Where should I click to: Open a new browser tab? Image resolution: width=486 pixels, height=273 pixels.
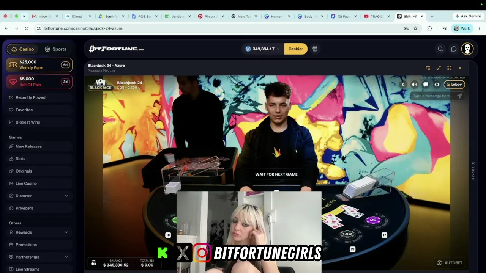pos(432,16)
